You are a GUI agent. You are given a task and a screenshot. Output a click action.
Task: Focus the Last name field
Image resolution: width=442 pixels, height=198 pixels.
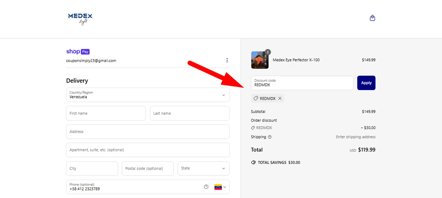tap(189, 113)
